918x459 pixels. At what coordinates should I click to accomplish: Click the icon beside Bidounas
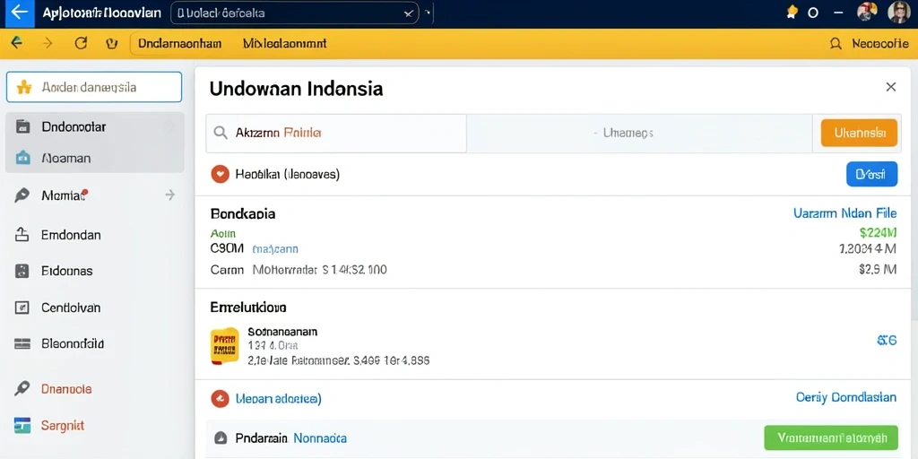pyautogui.click(x=22, y=271)
